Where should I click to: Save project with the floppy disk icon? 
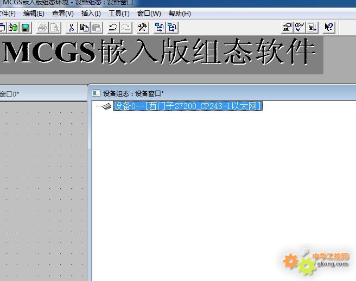point(26,28)
